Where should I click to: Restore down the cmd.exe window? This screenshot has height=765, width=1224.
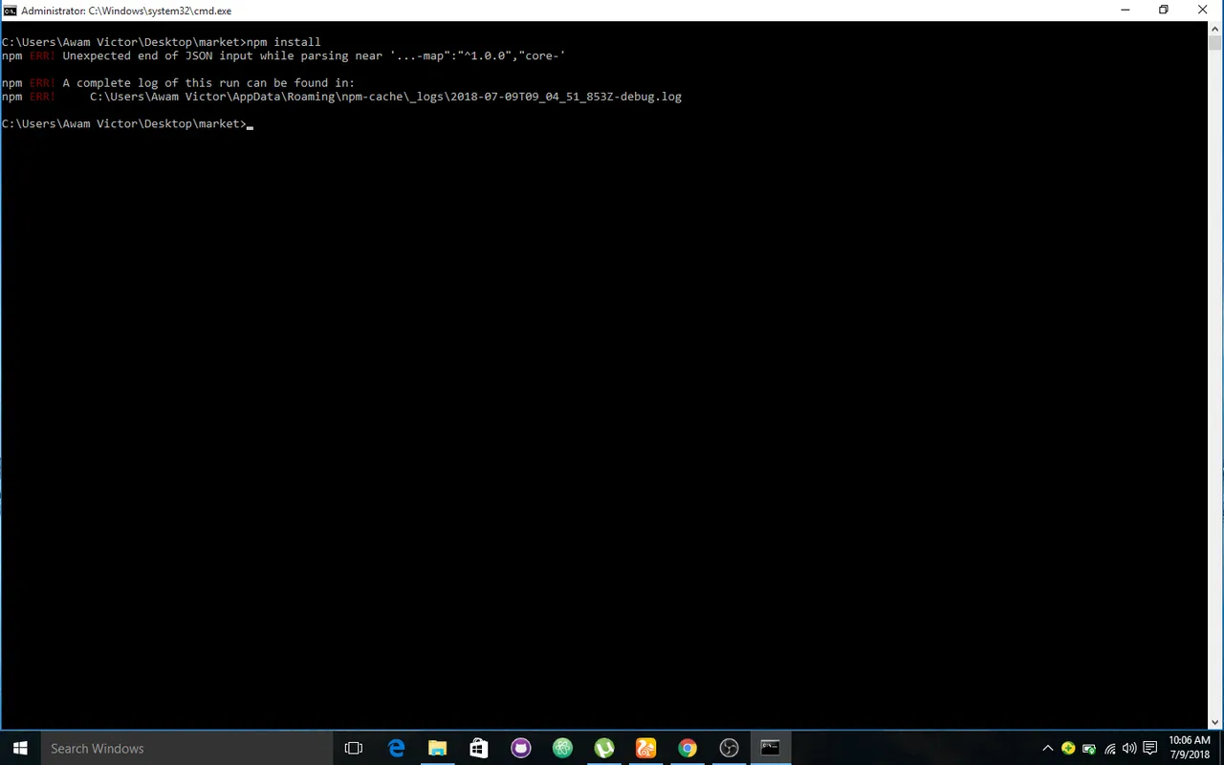pyautogui.click(x=1164, y=11)
